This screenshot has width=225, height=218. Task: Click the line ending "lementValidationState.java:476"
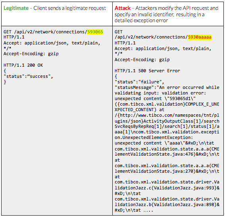pos(167,154)
